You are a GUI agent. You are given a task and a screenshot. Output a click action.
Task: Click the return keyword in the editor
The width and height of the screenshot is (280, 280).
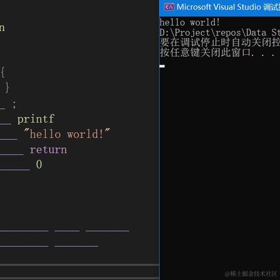pyautogui.click(x=48, y=150)
